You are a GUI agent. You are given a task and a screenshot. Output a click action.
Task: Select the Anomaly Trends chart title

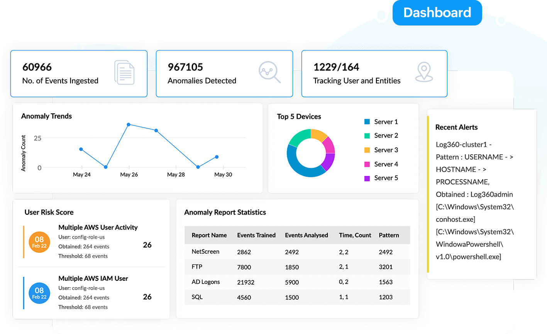[x=46, y=116]
